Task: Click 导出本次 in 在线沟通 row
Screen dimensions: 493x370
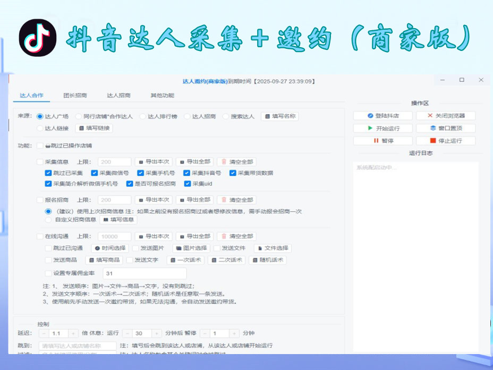Action: pyautogui.click(x=154, y=237)
